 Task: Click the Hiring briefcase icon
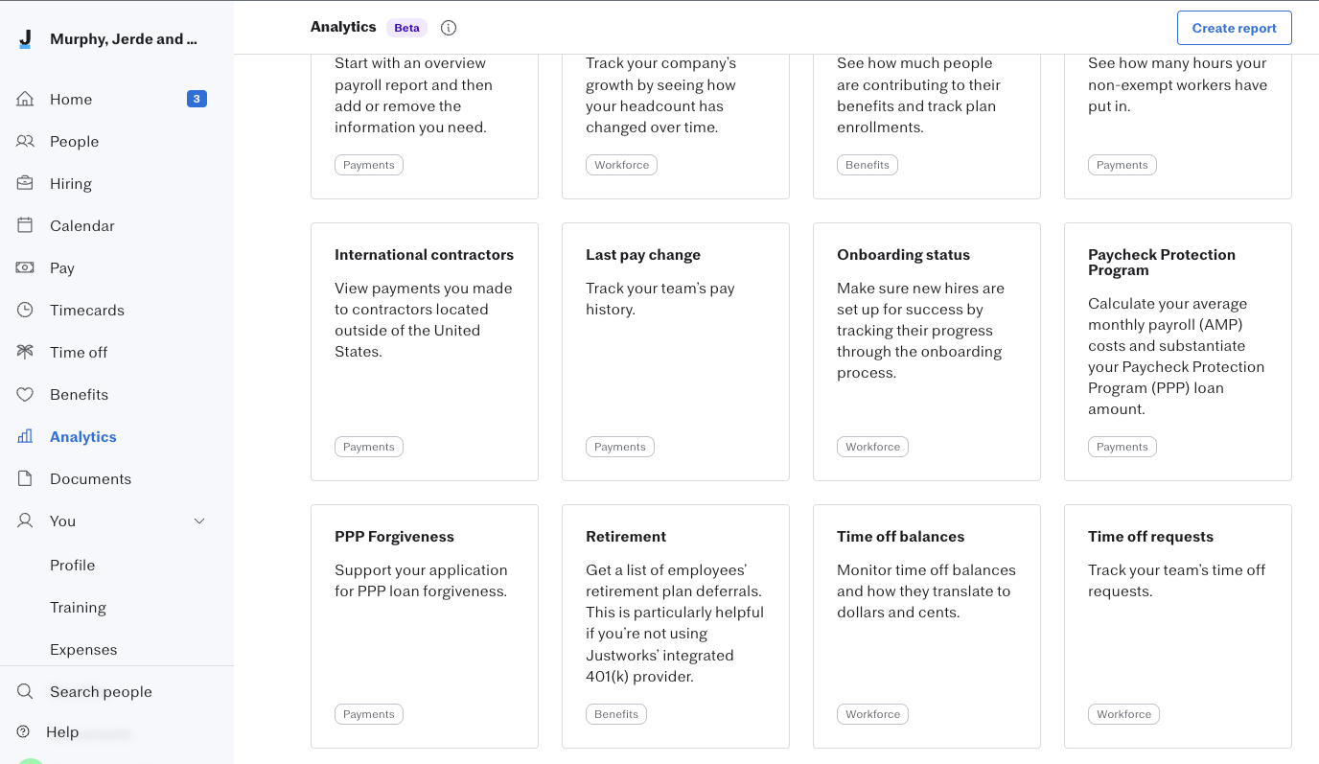coord(25,183)
